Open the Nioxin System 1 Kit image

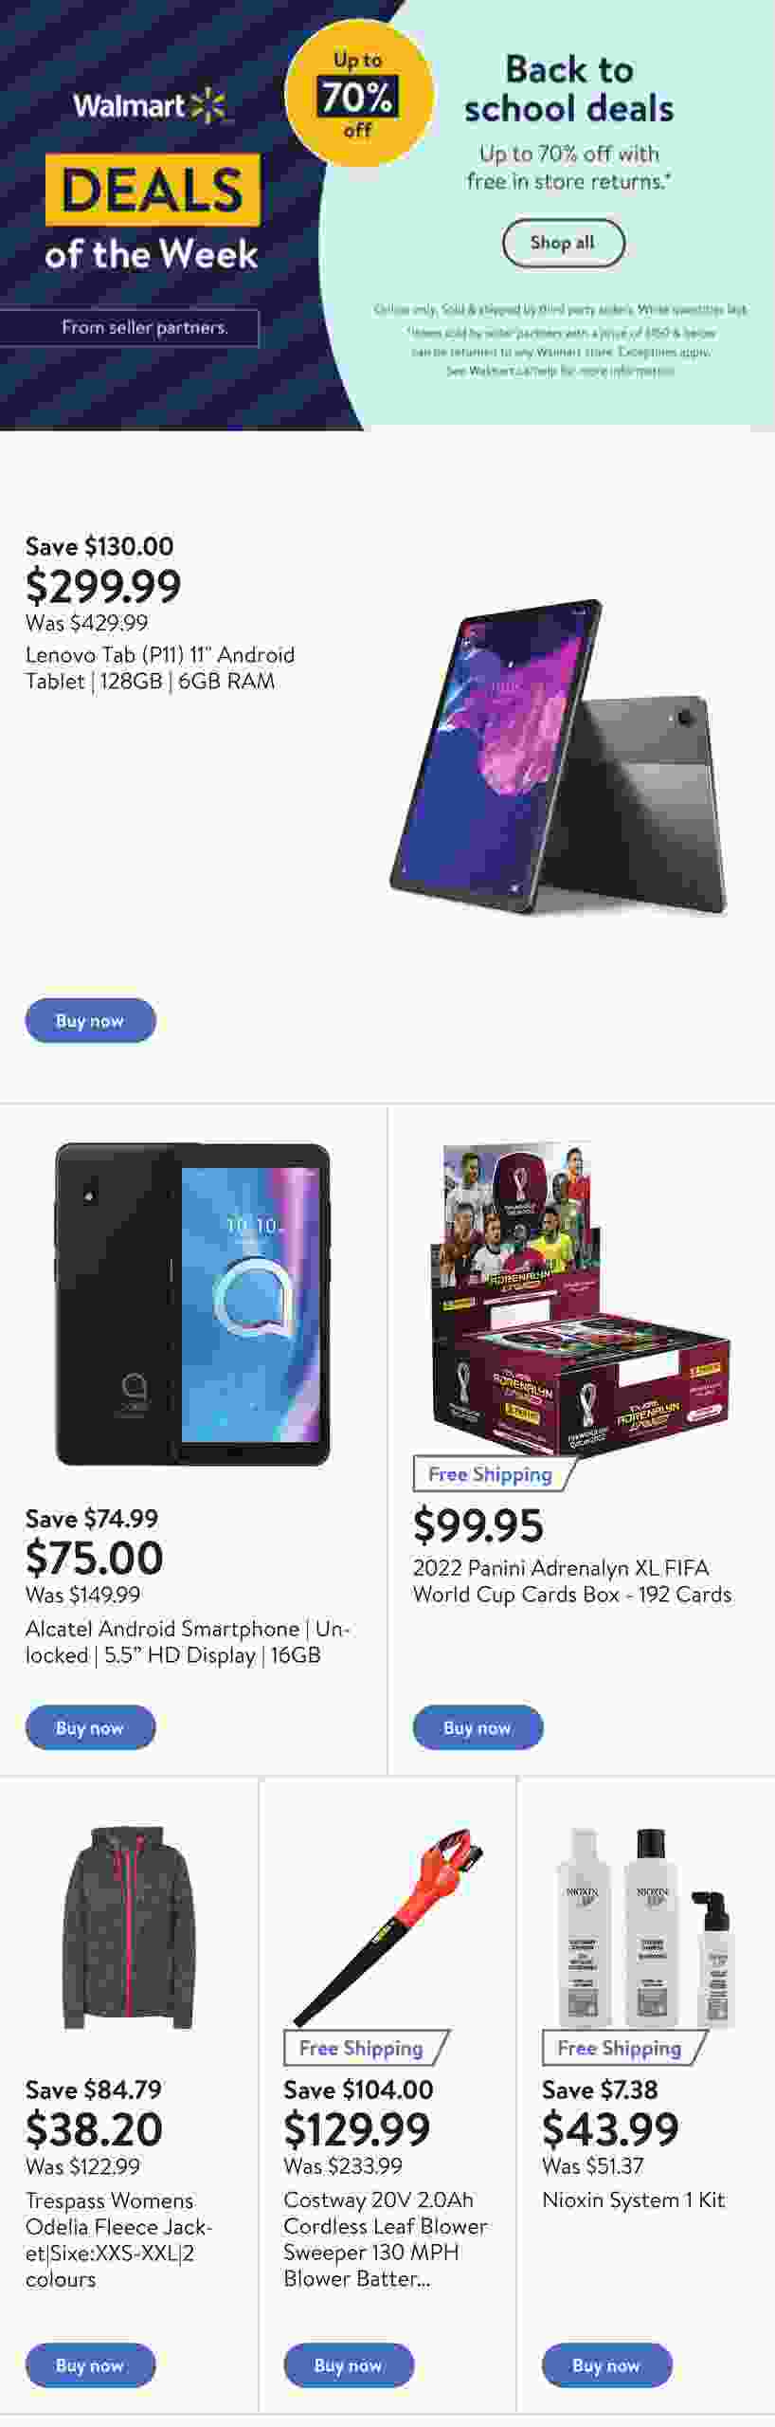pos(646,1925)
